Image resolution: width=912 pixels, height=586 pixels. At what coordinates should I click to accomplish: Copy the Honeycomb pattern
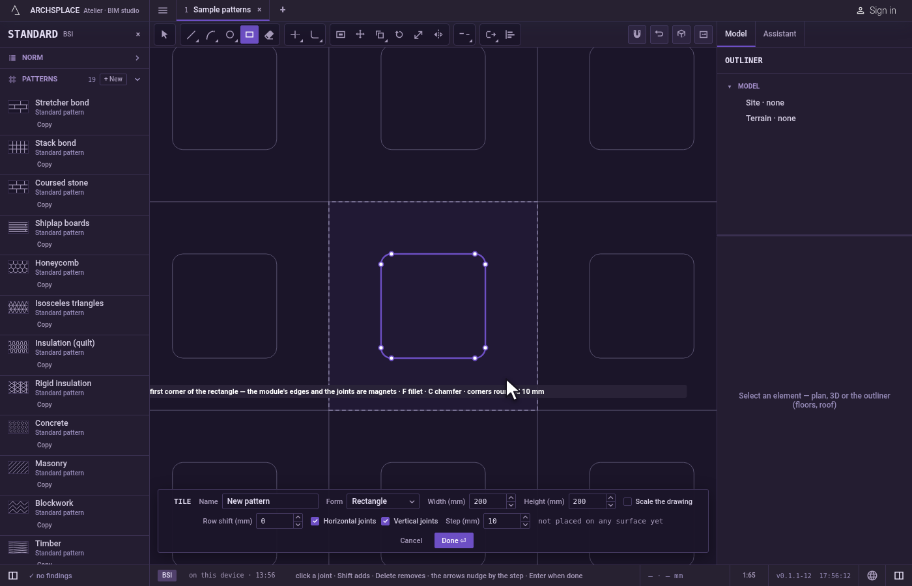(x=44, y=285)
